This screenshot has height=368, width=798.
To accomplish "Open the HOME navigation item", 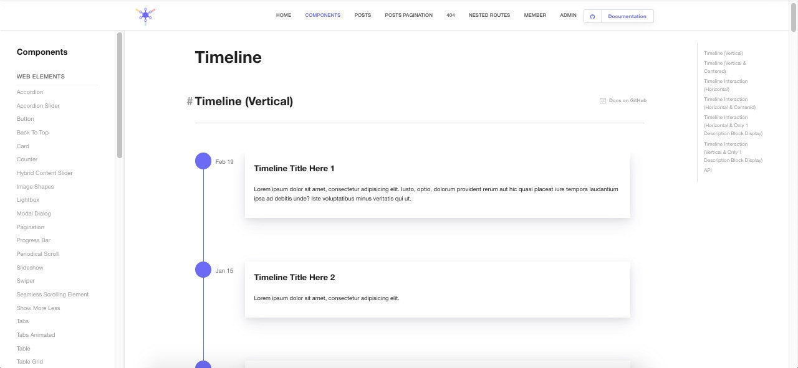I will coord(283,15).
